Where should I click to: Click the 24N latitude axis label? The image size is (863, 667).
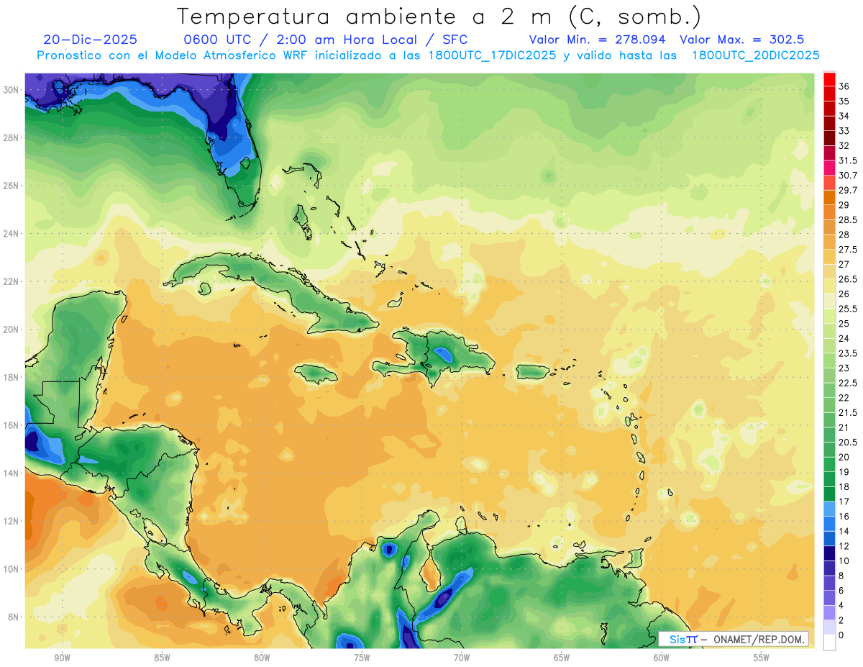pos(12,234)
